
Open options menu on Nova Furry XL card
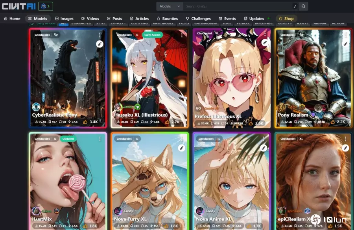pos(182,139)
